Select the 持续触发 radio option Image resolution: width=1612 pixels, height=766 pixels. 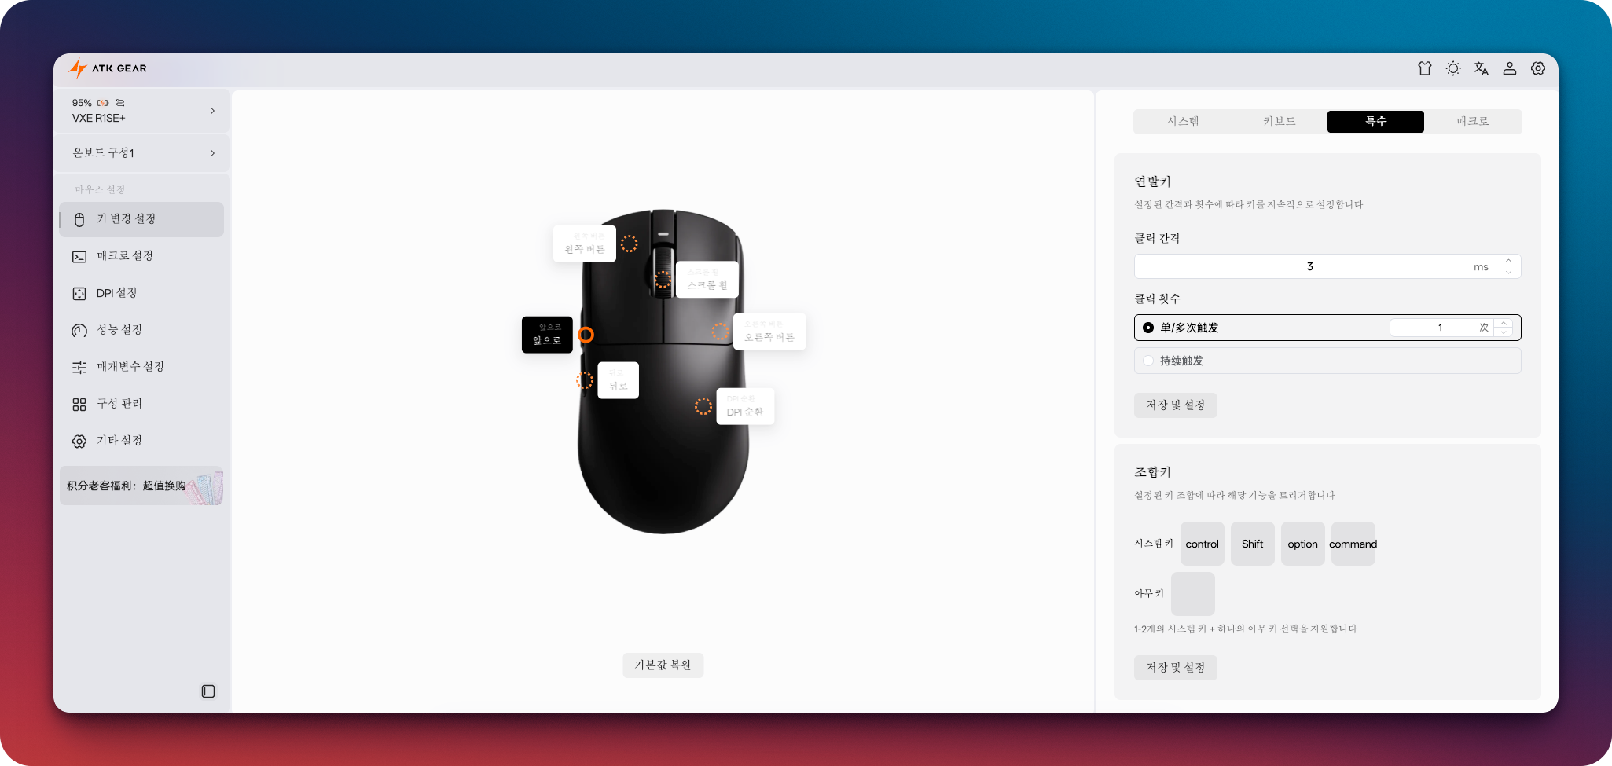(1148, 361)
